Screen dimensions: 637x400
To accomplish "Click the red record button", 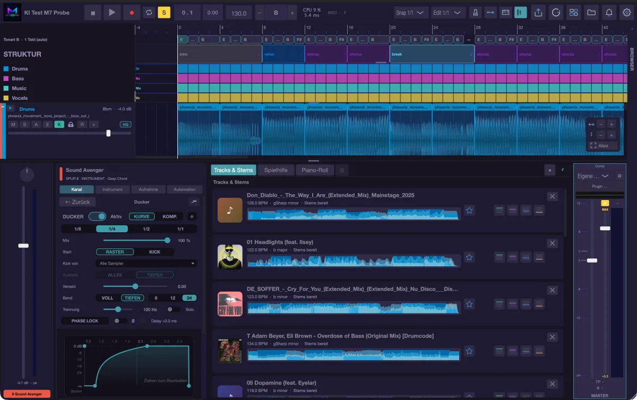I will 131,12.
